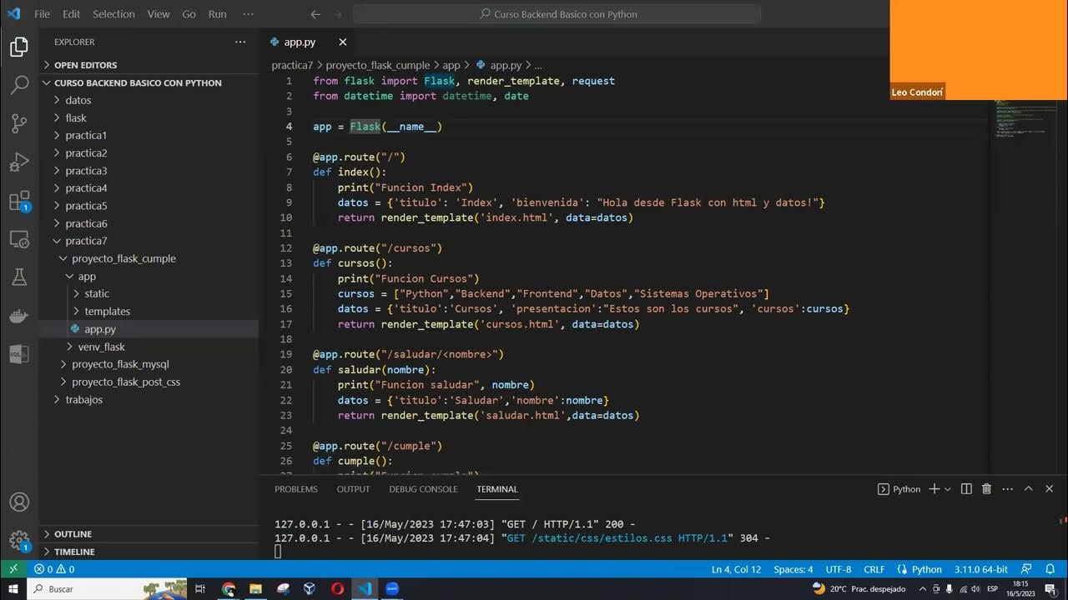
Task: Select app.py file in the explorer tree
Action: pyautogui.click(x=100, y=329)
